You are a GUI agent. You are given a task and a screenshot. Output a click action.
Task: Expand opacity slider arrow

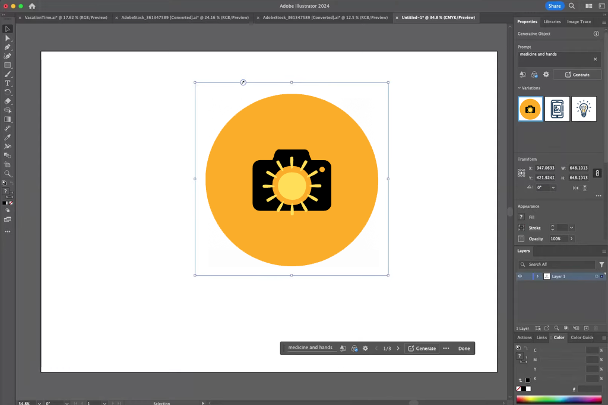point(571,238)
